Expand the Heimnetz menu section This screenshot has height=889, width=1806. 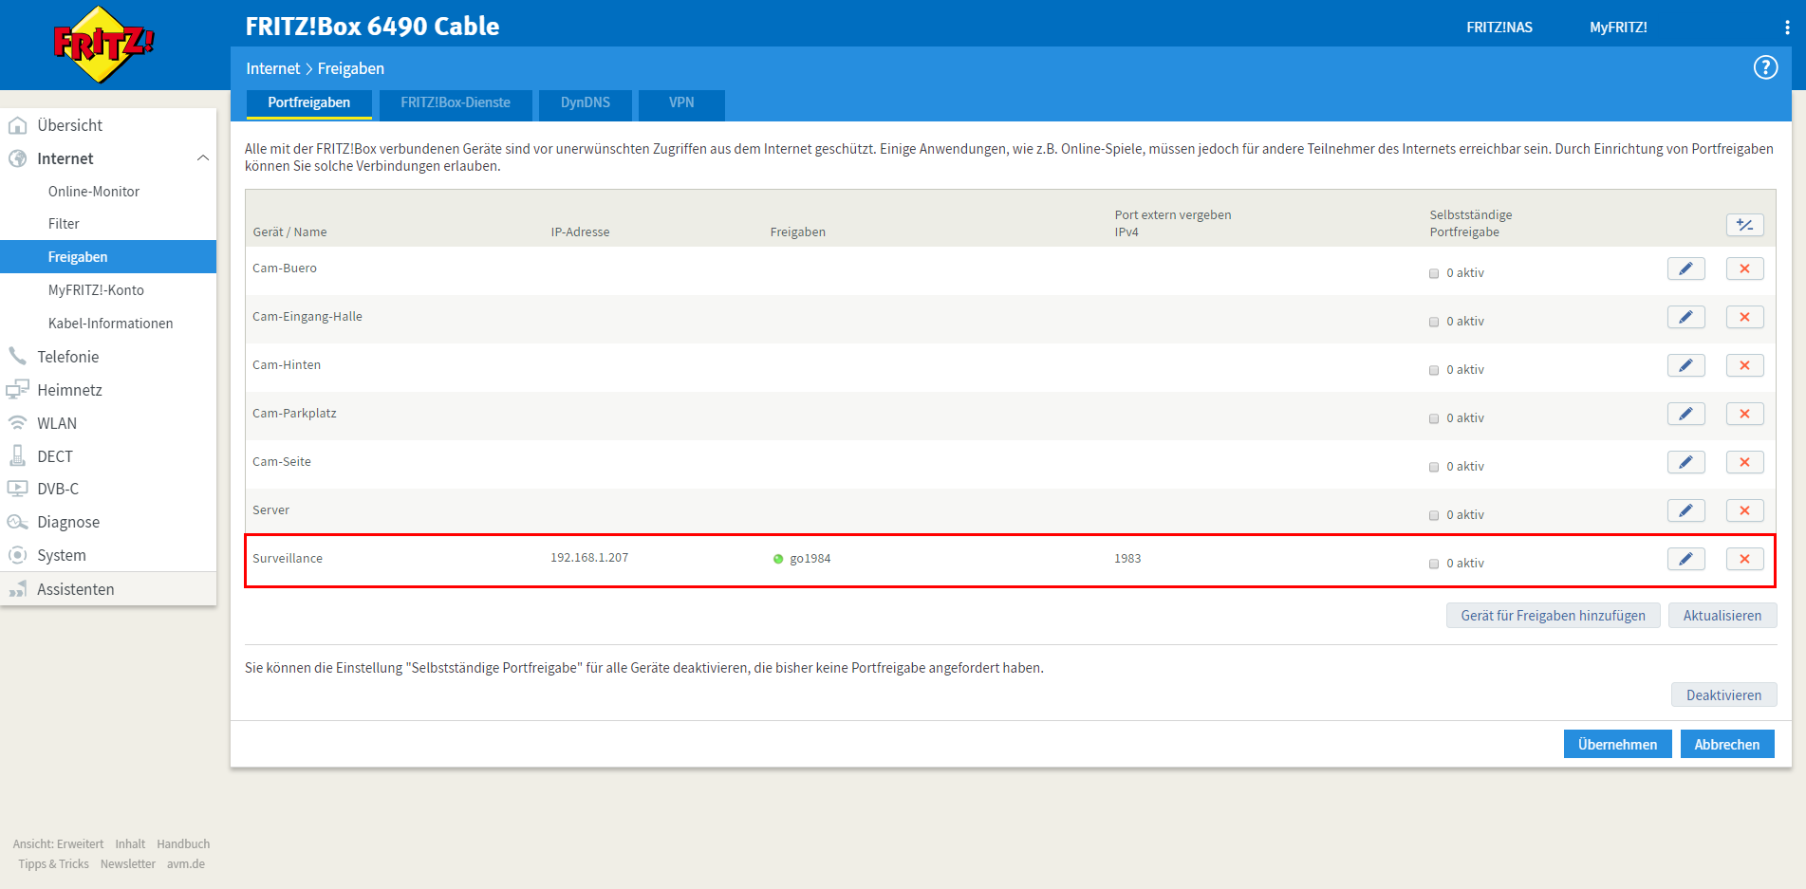(69, 390)
